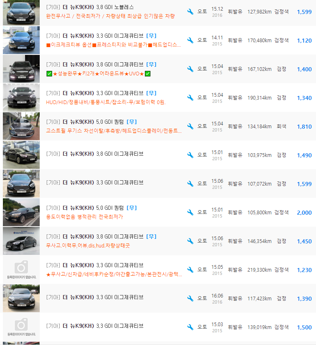Image resolution: width=316 pixels, height=345 pixels.
Task: Open car photo of 1,340 priced listing
Action: click(21, 98)
